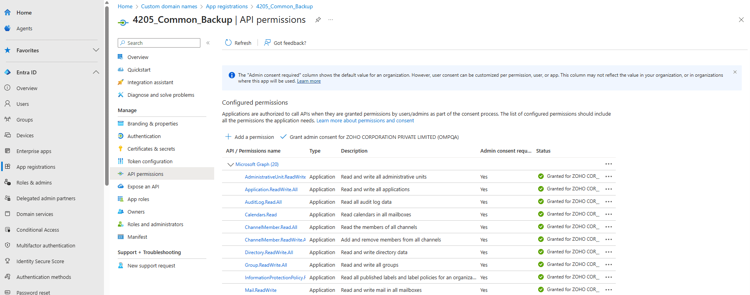750x295 pixels.
Task: Close the API permissions blade
Action: [741, 20]
